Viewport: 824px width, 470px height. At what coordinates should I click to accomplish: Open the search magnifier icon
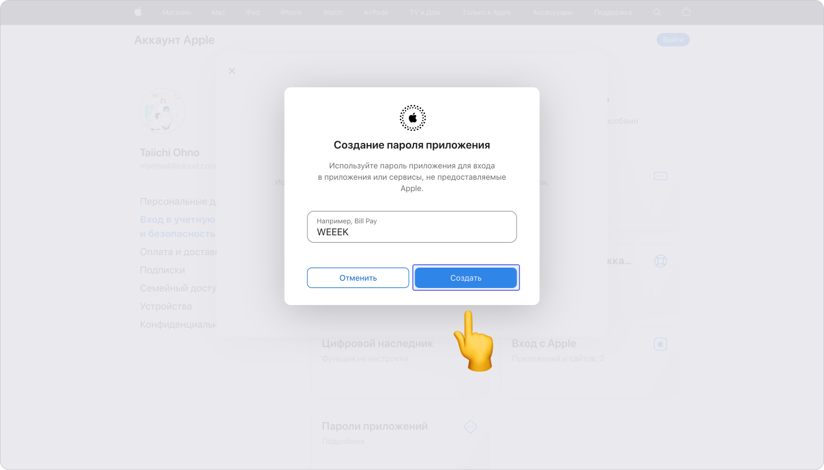657,12
